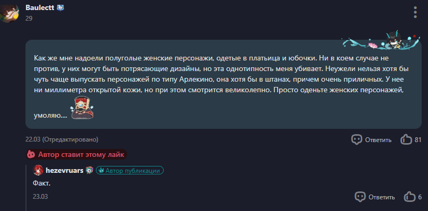This screenshot has height=211, width=428.
Task: Click the hezevruars username
Action: tap(65, 171)
